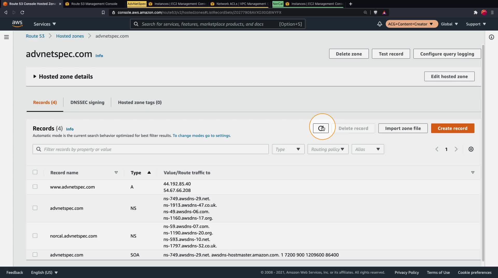Open the info panel icon at right
The height and width of the screenshot is (278, 498).
(491, 37)
